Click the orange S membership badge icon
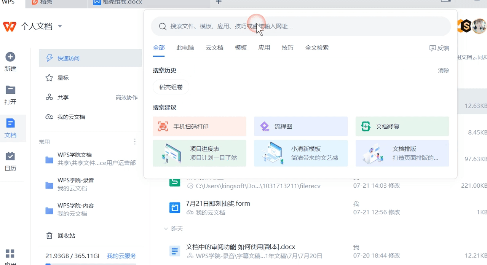The height and width of the screenshot is (265, 487). (465, 26)
